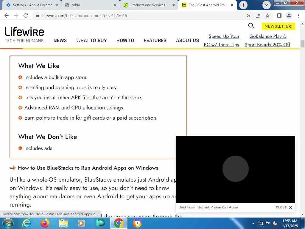Click text "Includes ads."

click(39, 148)
